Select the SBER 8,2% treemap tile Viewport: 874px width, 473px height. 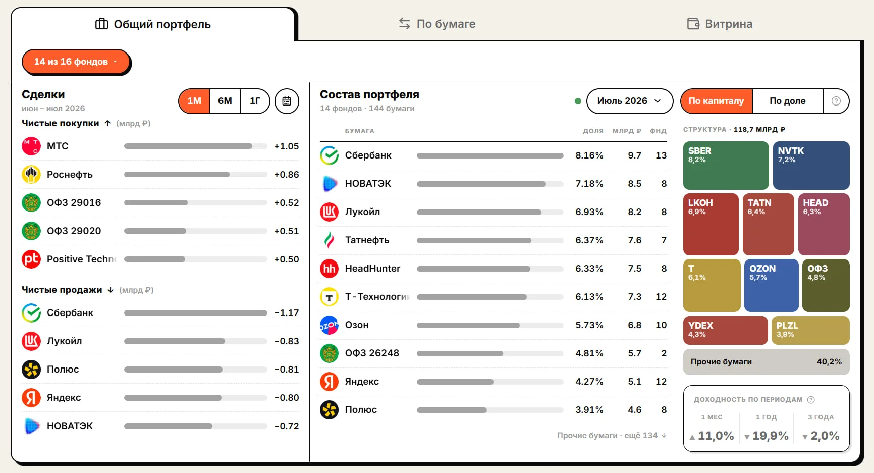(726, 166)
